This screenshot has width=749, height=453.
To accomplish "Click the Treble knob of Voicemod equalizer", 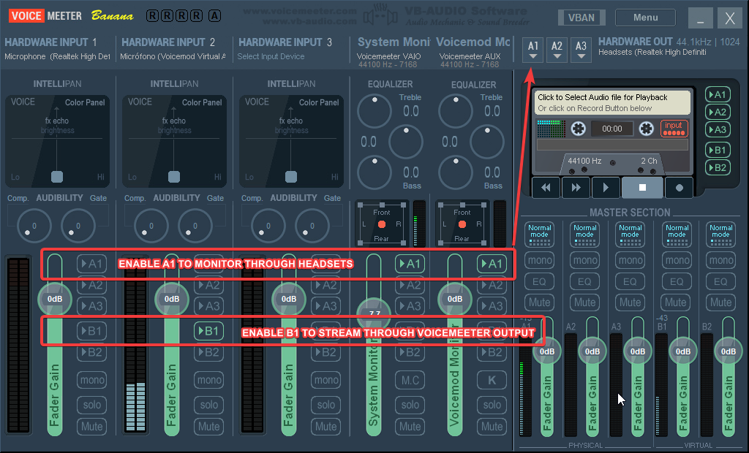I will tap(456, 111).
